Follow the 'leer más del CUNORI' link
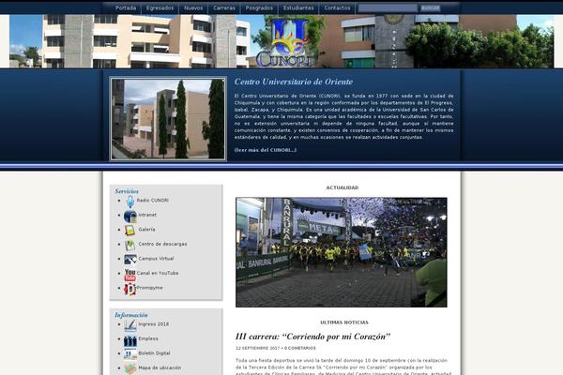 tap(266, 150)
